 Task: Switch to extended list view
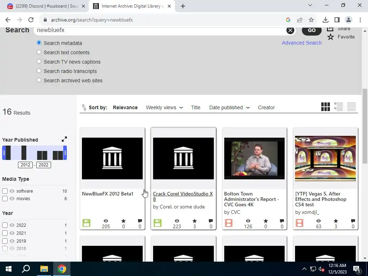click(x=339, y=107)
